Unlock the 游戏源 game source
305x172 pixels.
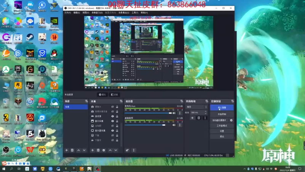117,116
